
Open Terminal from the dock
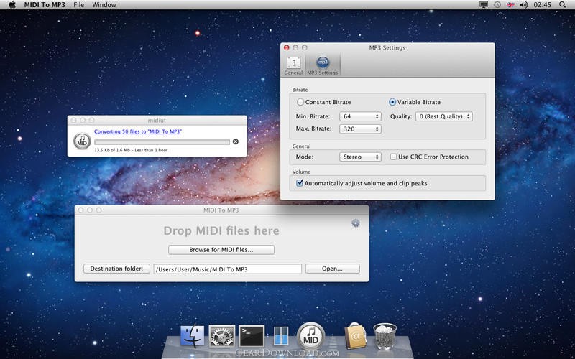[252, 336]
